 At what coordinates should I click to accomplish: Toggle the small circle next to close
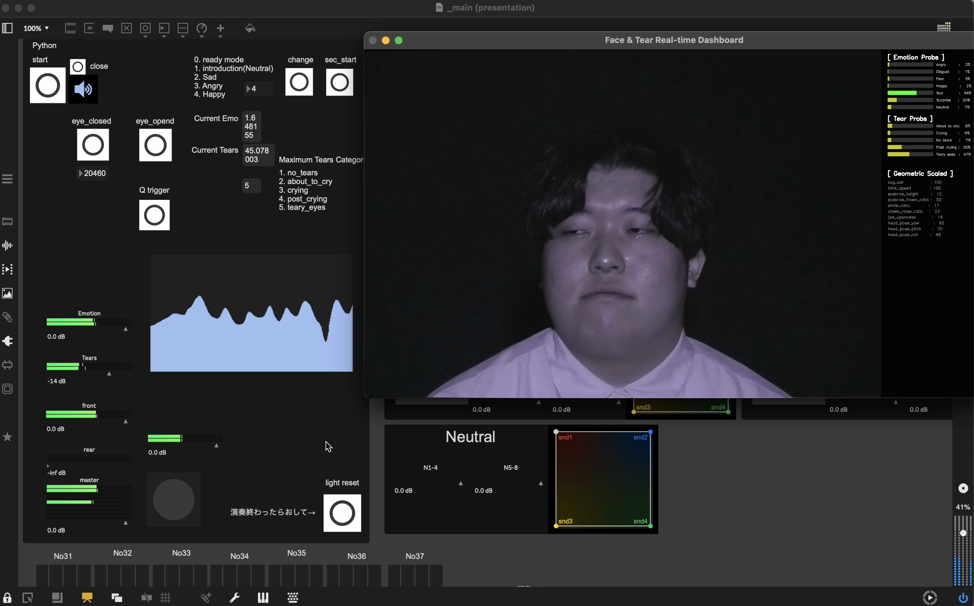pyautogui.click(x=78, y=67)
